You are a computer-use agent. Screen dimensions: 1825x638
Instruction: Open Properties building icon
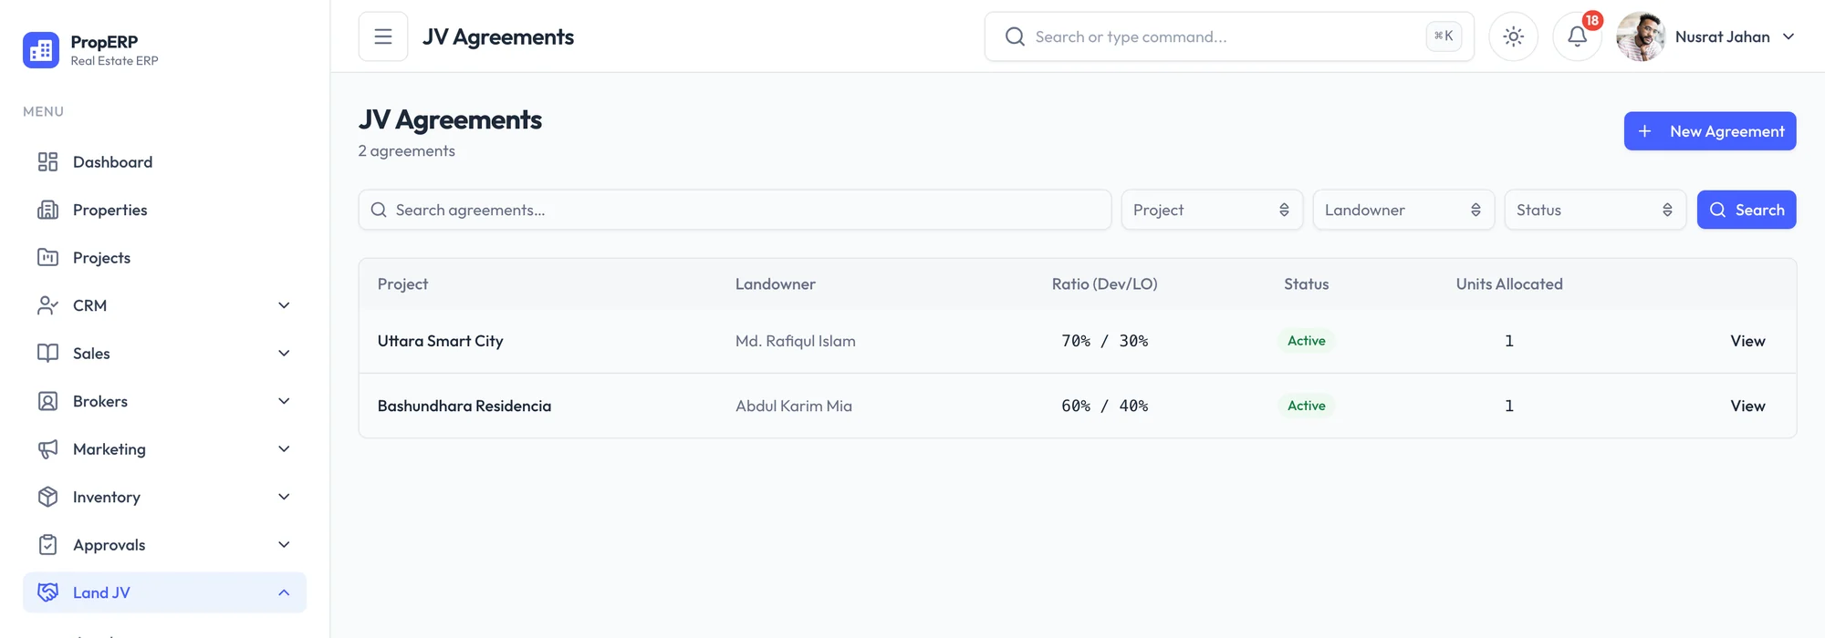pos(47,210)
